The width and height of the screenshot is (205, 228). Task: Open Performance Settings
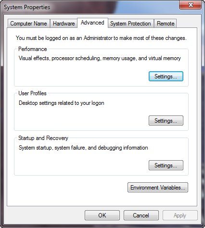click(x=166, y=76)
